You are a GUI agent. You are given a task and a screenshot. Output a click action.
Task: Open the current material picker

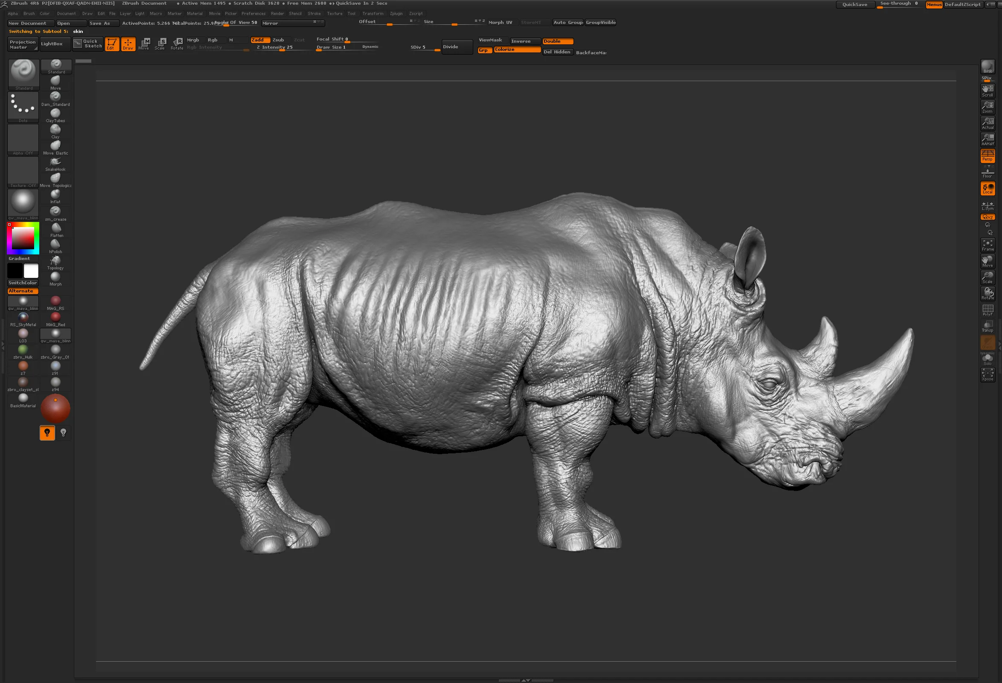[23, 205]
